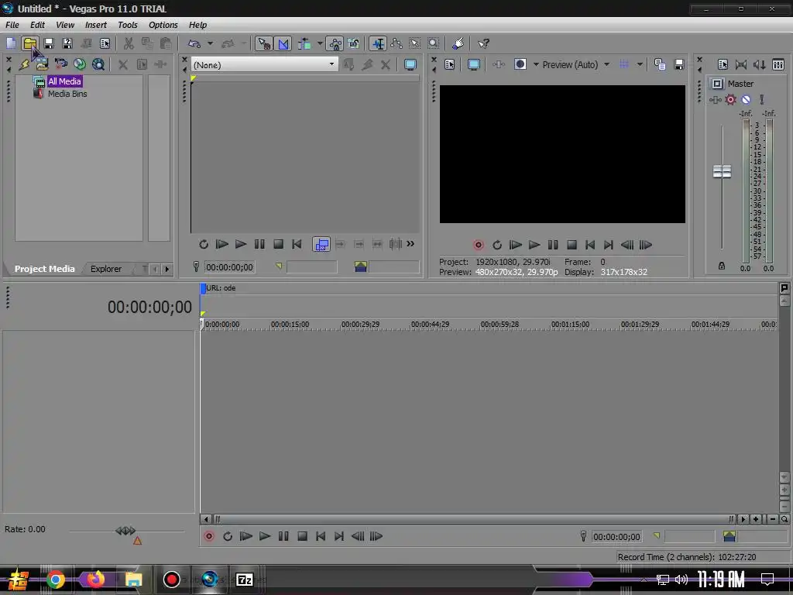
Task: Click the Video Preview Play From Start button
Action: coord(515,246)
